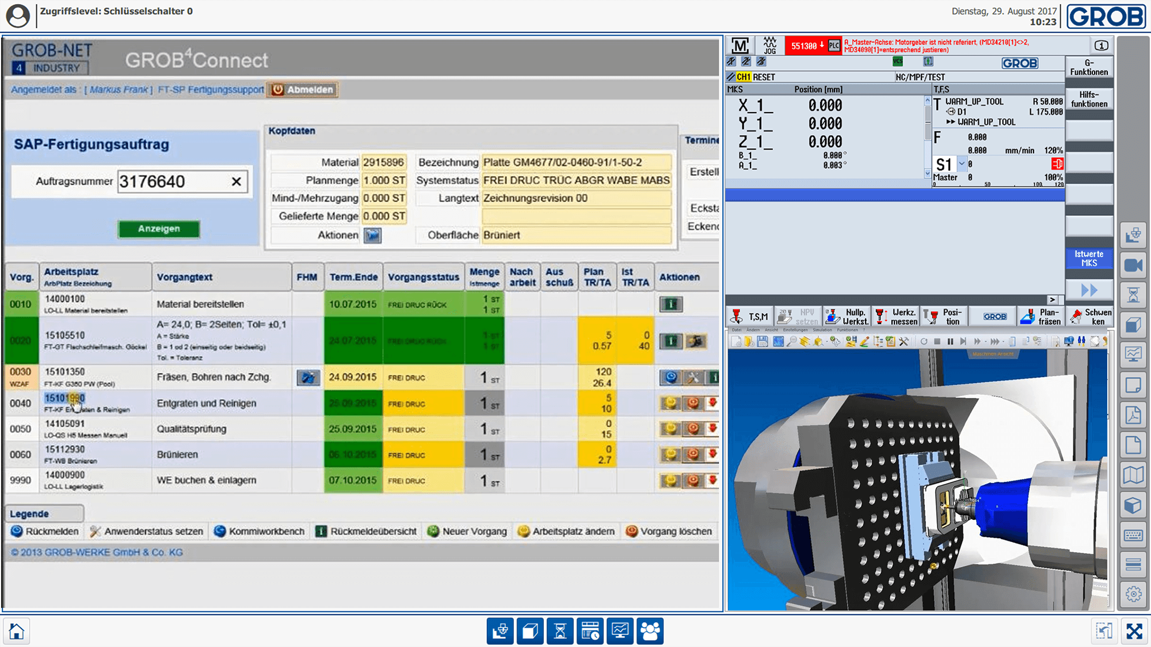Select the Planfräsen softkey
The height and width of the screenshot is (647, 1151).
coord(1041,316)
